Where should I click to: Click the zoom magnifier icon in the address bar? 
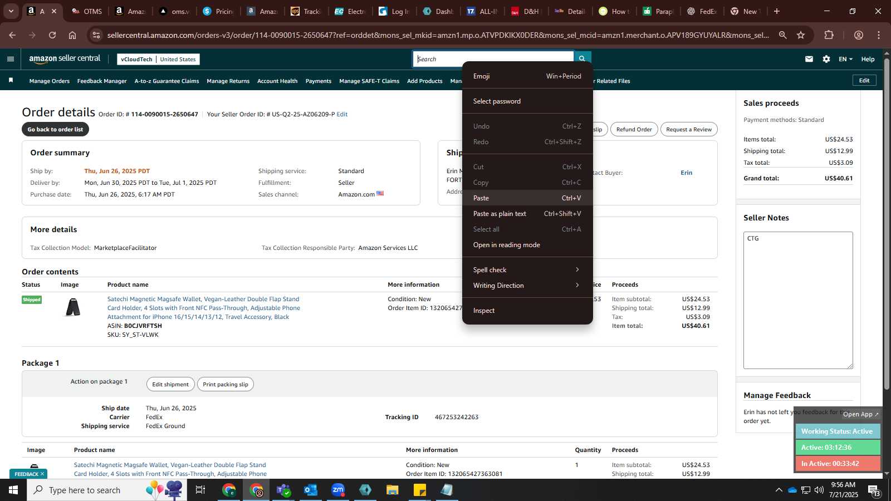(x=782, y=35)
